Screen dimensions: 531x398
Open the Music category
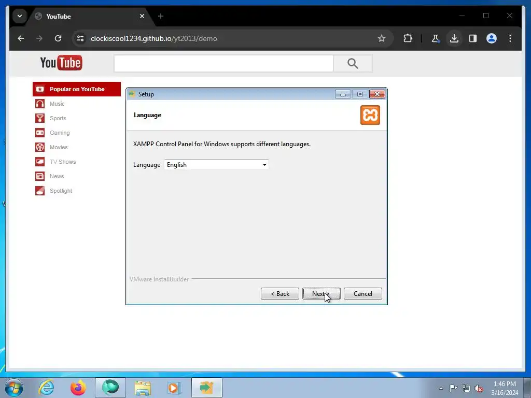pos(57,104)
